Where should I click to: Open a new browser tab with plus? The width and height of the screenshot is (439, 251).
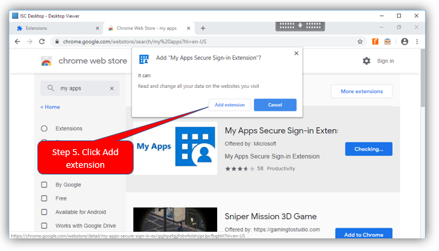203,28
